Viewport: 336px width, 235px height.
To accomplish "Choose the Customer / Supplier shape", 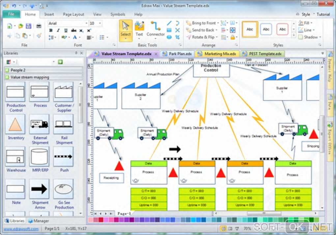I will coord(64,92).
